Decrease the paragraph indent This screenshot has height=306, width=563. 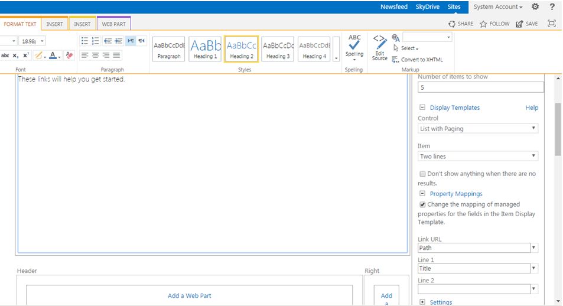[x=108, y=41]
